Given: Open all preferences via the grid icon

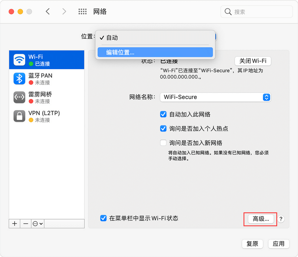Looking at the screenshot, I should (83, 11).
